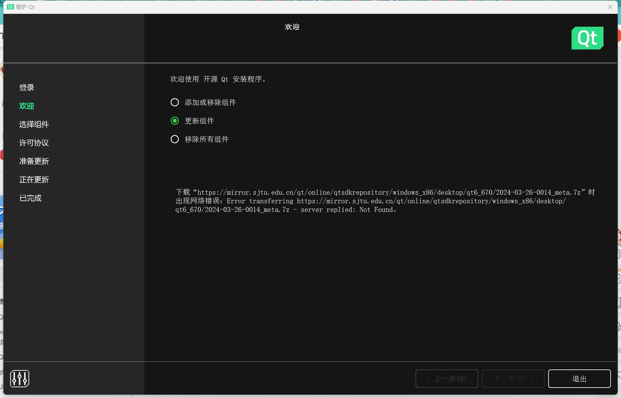
Task: Click the 退出 button
Action: (x=579, y=379)
